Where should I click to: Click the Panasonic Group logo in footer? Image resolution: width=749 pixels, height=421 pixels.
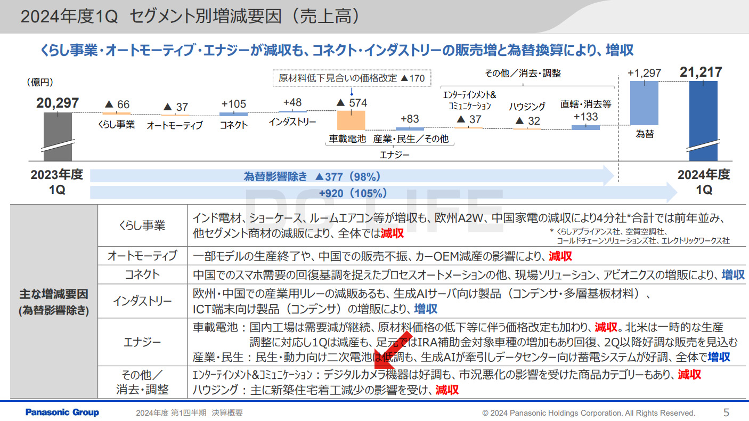(62, 412)
